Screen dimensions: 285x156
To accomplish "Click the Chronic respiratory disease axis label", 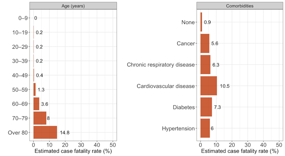I will pos(161,65).
